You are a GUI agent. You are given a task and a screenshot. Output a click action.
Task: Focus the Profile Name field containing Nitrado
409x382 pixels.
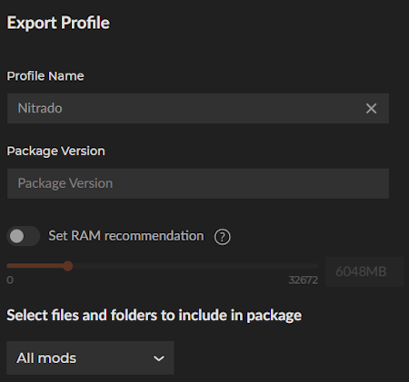(198, 108)
